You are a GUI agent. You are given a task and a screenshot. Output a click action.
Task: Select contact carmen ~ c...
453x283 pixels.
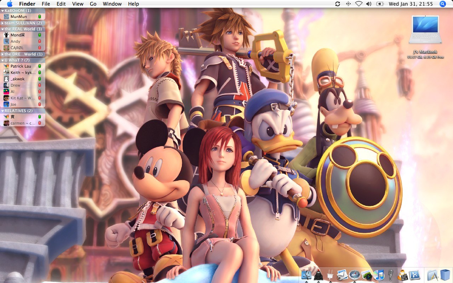click(x=23, y=123)
